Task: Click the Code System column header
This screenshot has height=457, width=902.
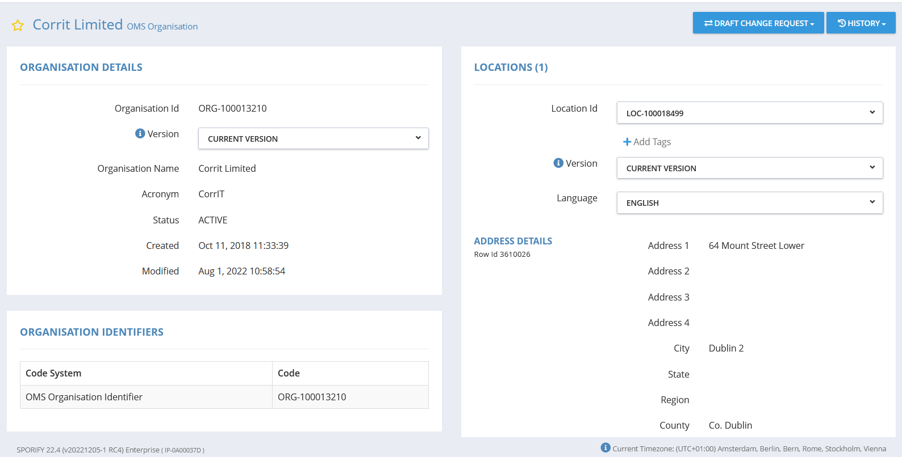Action: 53,373
